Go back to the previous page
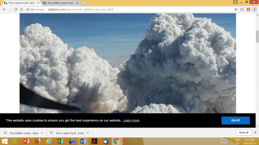259x145 pixels. [4, 10]
